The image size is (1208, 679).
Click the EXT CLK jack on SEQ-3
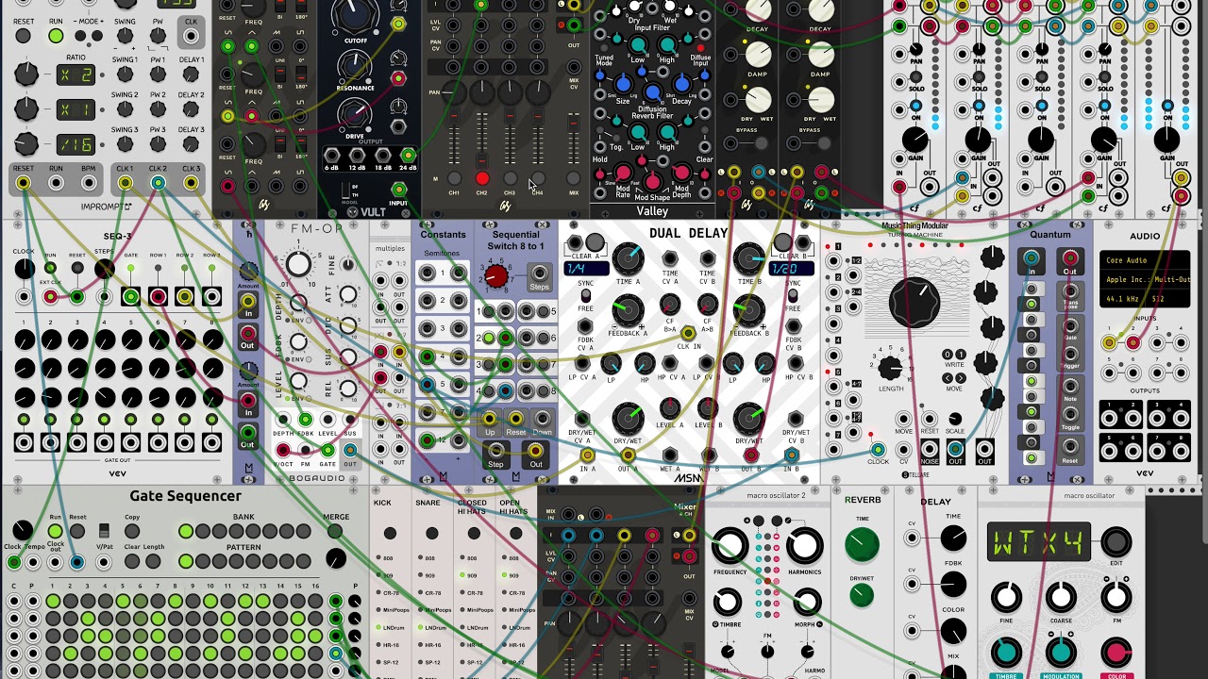(50, 297)
